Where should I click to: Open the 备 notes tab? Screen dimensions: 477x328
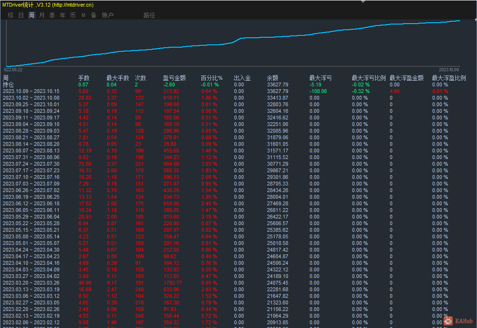point(93,15)
